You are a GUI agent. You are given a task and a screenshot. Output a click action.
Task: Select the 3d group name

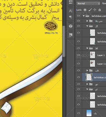click(96, 48)
